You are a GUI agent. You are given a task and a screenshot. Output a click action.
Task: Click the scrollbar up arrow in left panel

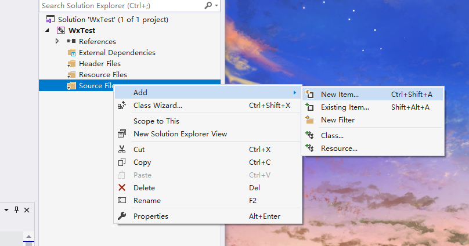pos(28,237)
